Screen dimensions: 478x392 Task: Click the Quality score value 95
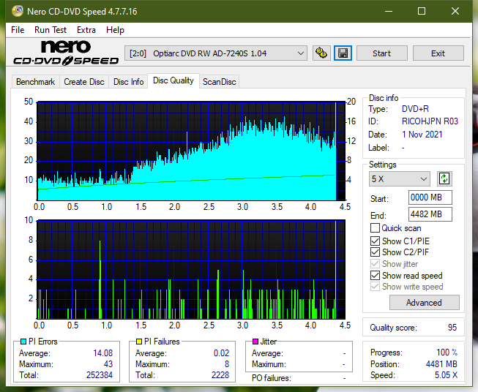tap(452, 328)
